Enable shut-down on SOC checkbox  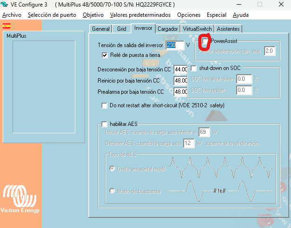click(x=193, y=69)
